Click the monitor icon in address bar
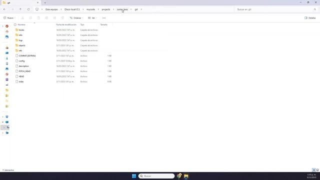Viewport: 320px width, 180px height. 37,9
